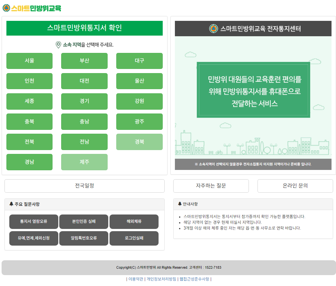Choose 경기 as your region
The height and width of the screenshot is (286, 336).
[84, 101]
